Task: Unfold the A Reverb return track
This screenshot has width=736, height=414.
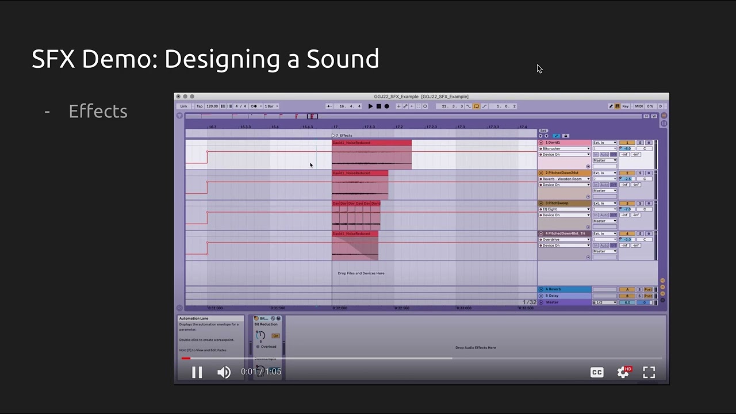Action: pos(541,289)
